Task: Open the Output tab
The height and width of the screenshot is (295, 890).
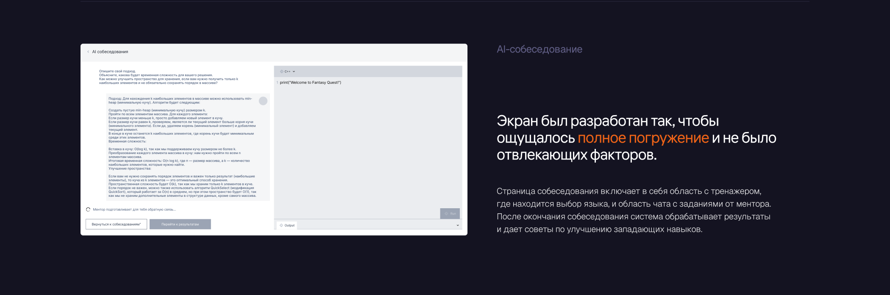Action: point(287,225)
